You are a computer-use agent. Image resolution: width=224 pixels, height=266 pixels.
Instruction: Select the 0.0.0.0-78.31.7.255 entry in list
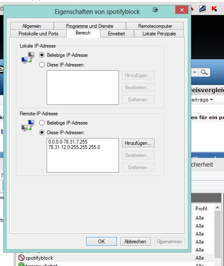tap(68, 142)
